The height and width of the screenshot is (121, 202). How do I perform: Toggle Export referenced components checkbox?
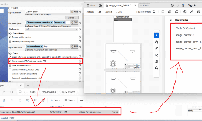(x=10, y=57)
